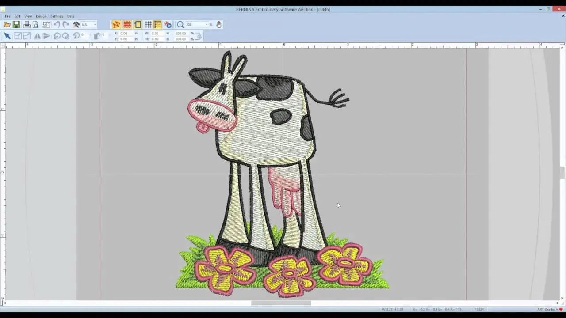
Task: Click the second scale-by-percentage icon
Action: [x=27, y=36]
